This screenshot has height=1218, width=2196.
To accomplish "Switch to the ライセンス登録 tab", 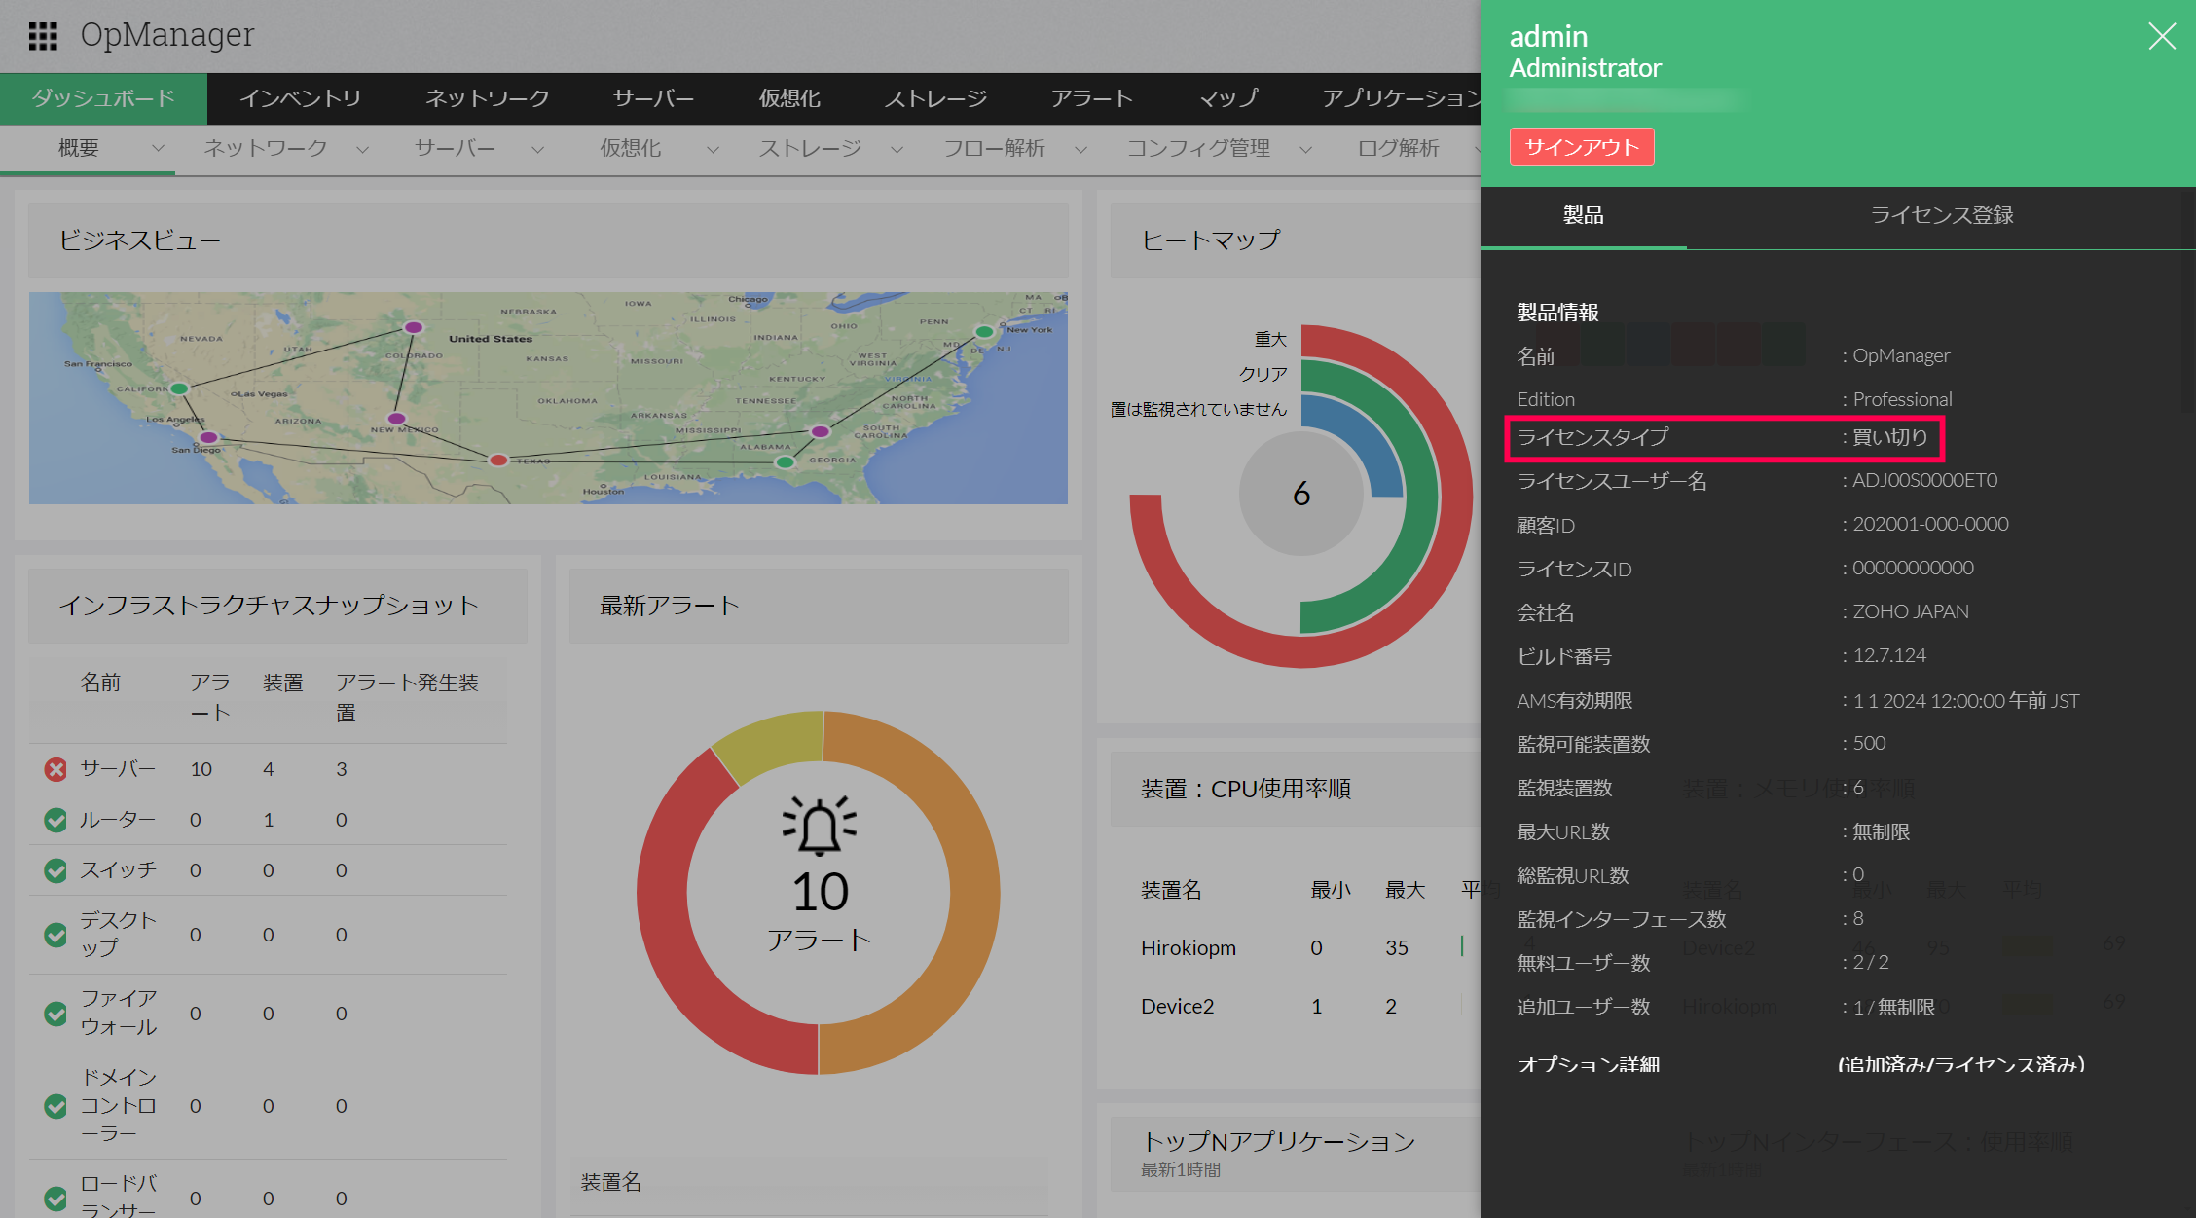I will [1941, 215].
